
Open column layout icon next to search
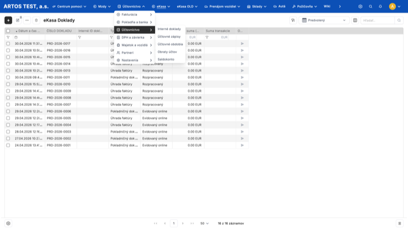click(355, 20)
